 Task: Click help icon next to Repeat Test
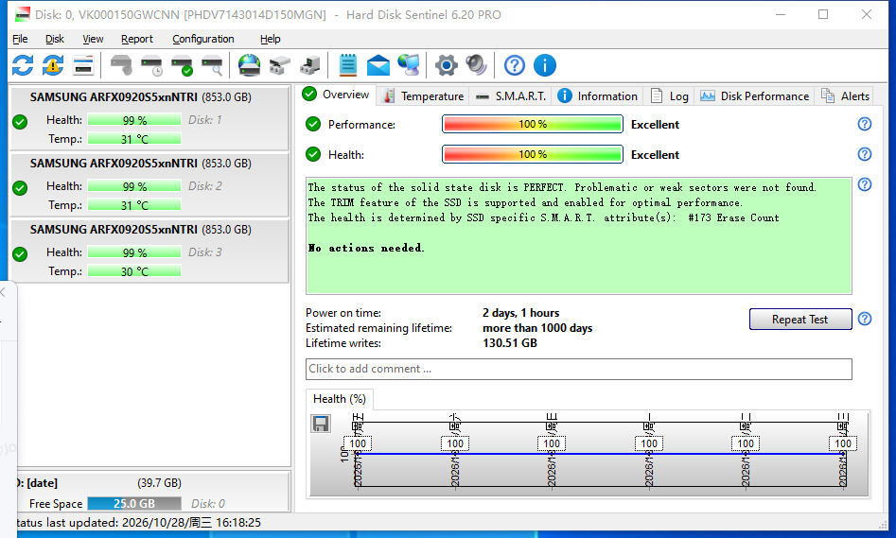coord(865,319)
